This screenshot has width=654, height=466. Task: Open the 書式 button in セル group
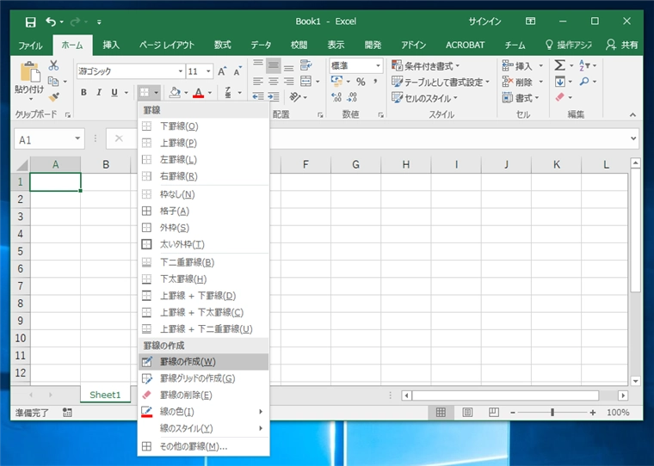[521, 98]
